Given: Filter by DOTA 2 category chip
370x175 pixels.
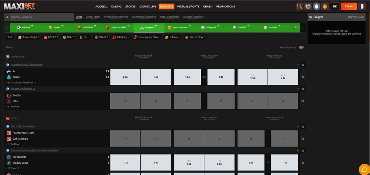Looking at the screenshot, I should 51,37.
